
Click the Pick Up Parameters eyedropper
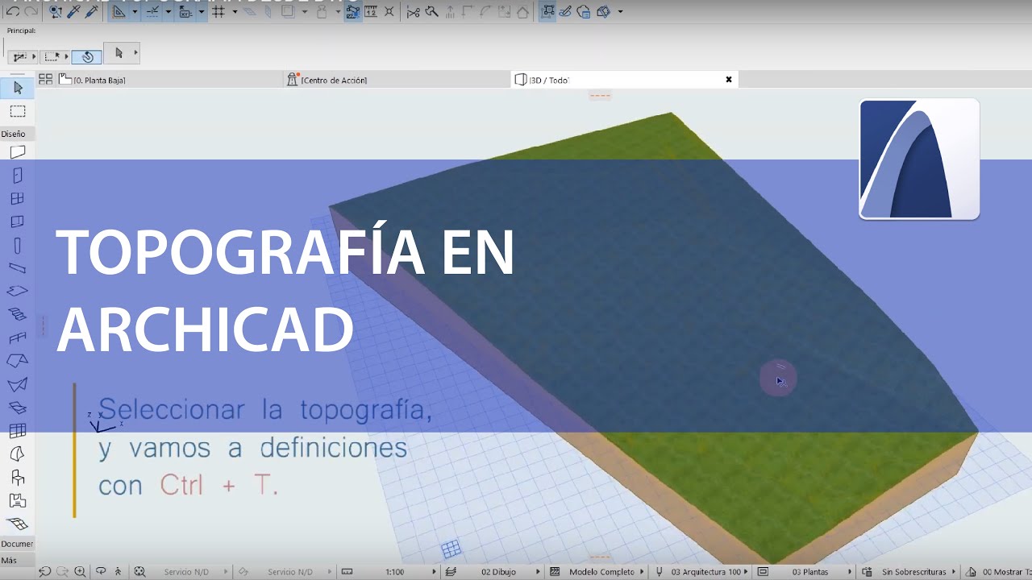click(73, 11)
